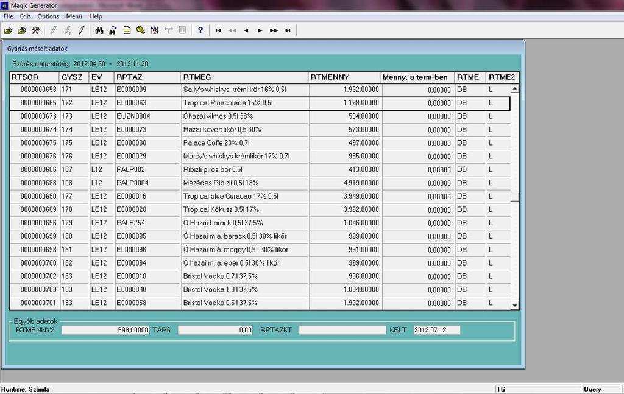
Task: Click the second folder icon with arrow
Action: pyautogui.click(x=22, y=30)
